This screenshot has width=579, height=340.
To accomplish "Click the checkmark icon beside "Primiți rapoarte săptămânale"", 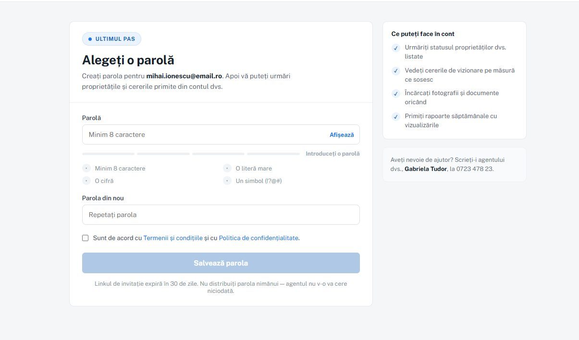I will [x=395, y=116].
